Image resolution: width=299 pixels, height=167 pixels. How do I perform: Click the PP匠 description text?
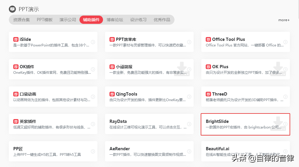pos(47,155)
